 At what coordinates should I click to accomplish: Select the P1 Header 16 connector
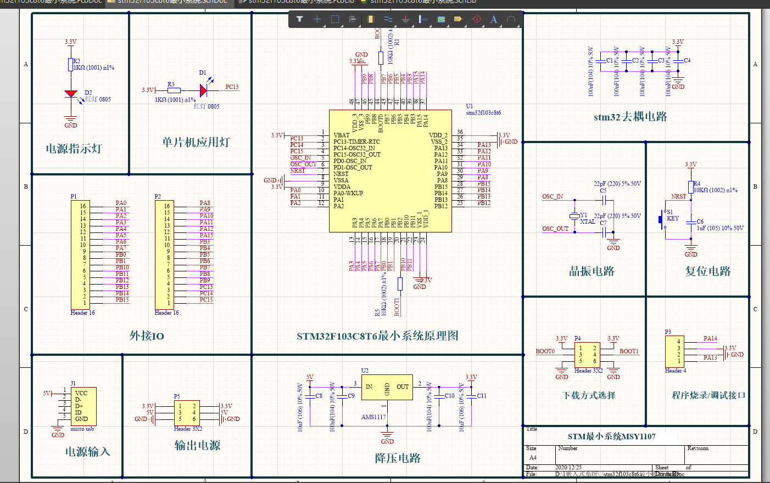[81, 254]
